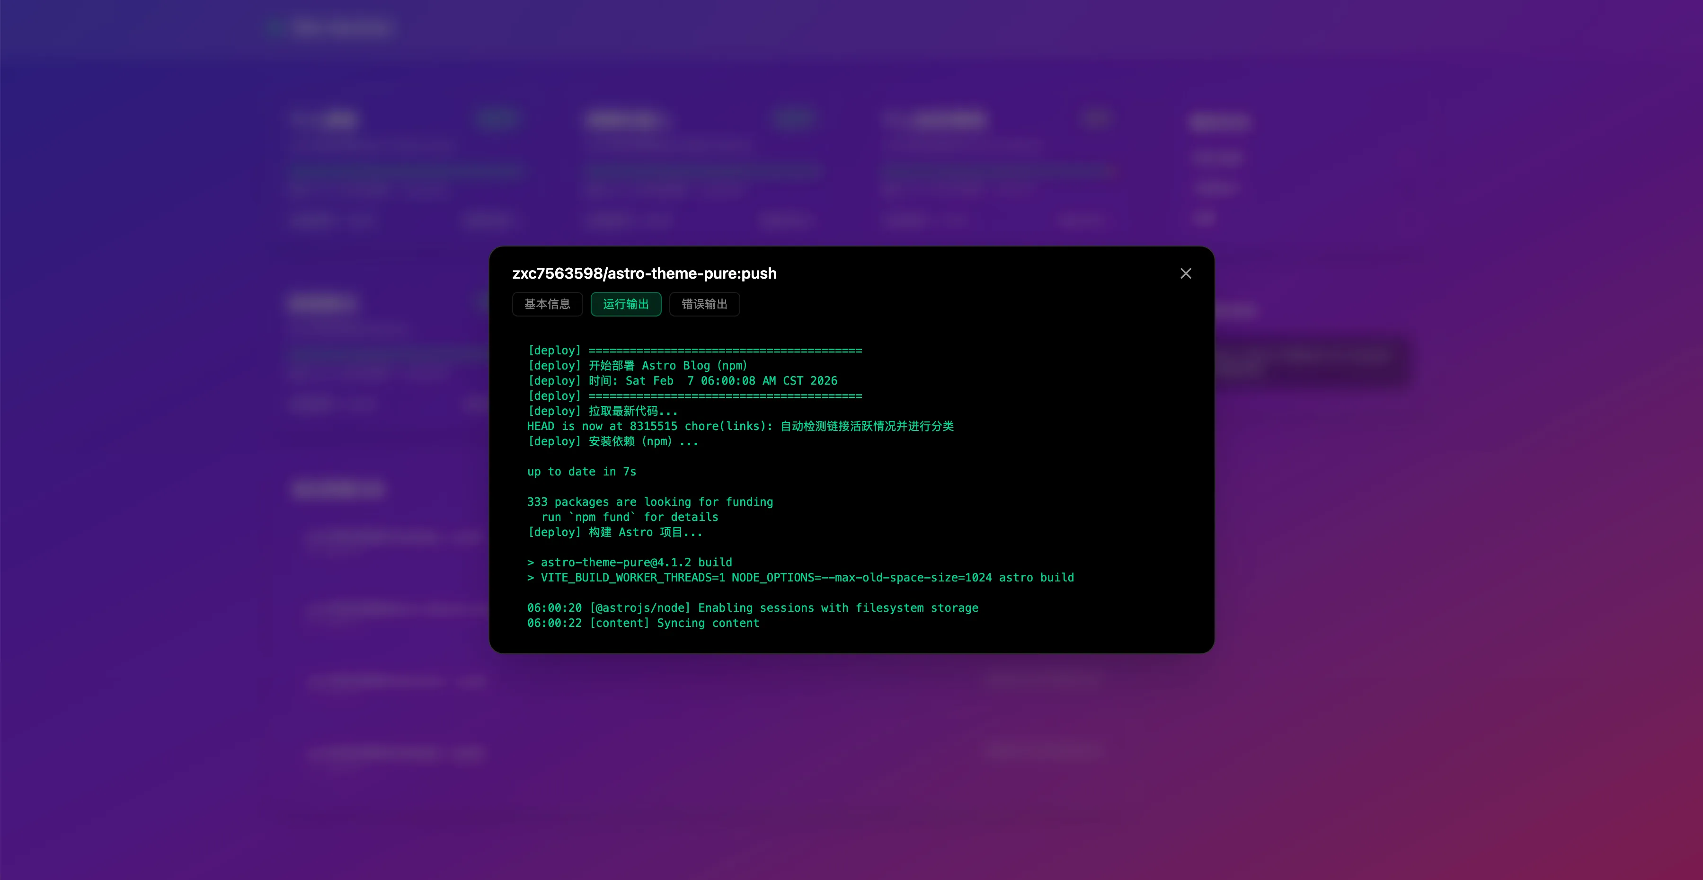Click the zxc7563598/astro-theme-pure:push dialog title

pos(644,273)
